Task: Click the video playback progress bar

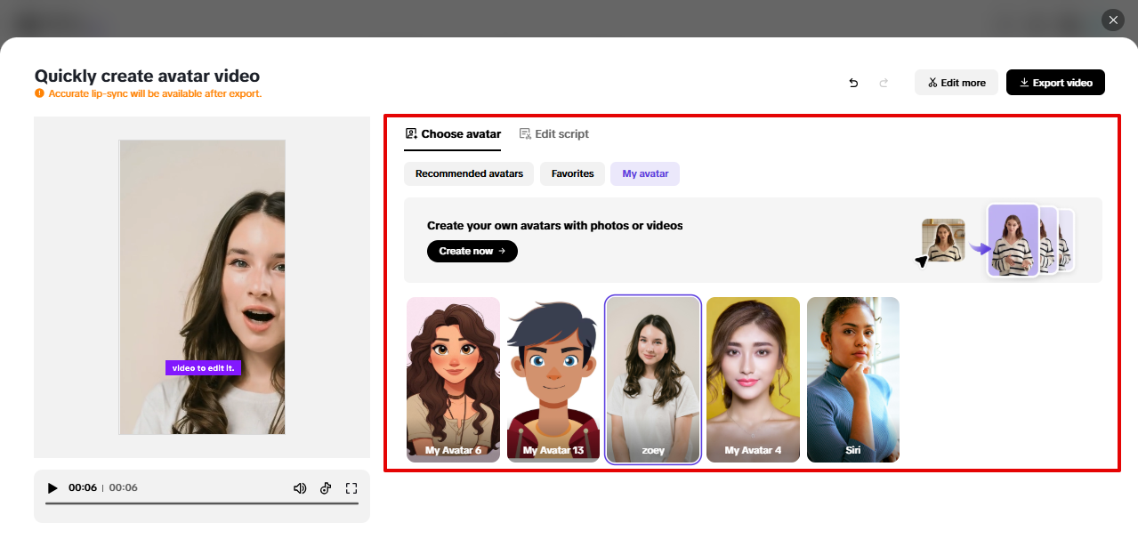Action: point(202,503)
